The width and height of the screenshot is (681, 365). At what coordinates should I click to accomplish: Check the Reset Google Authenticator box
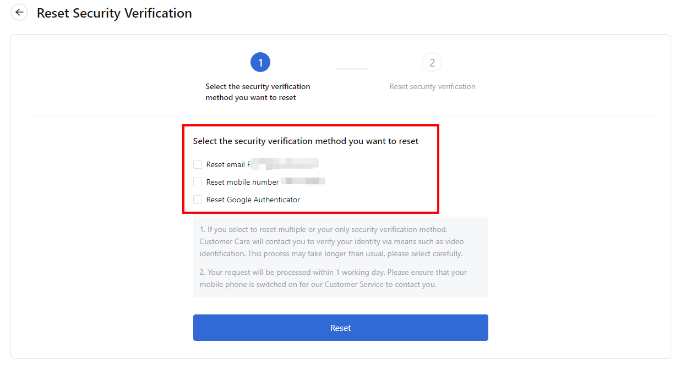coord(198,200)
